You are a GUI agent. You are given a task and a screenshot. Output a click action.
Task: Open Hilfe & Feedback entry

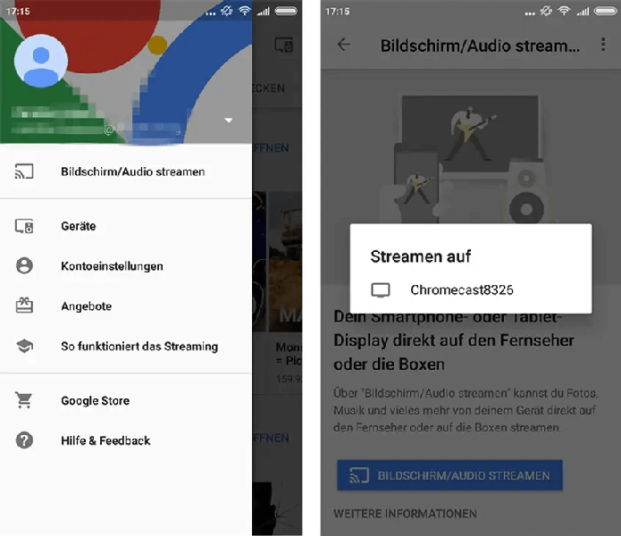pyautogui.click(x=126, y=440)
